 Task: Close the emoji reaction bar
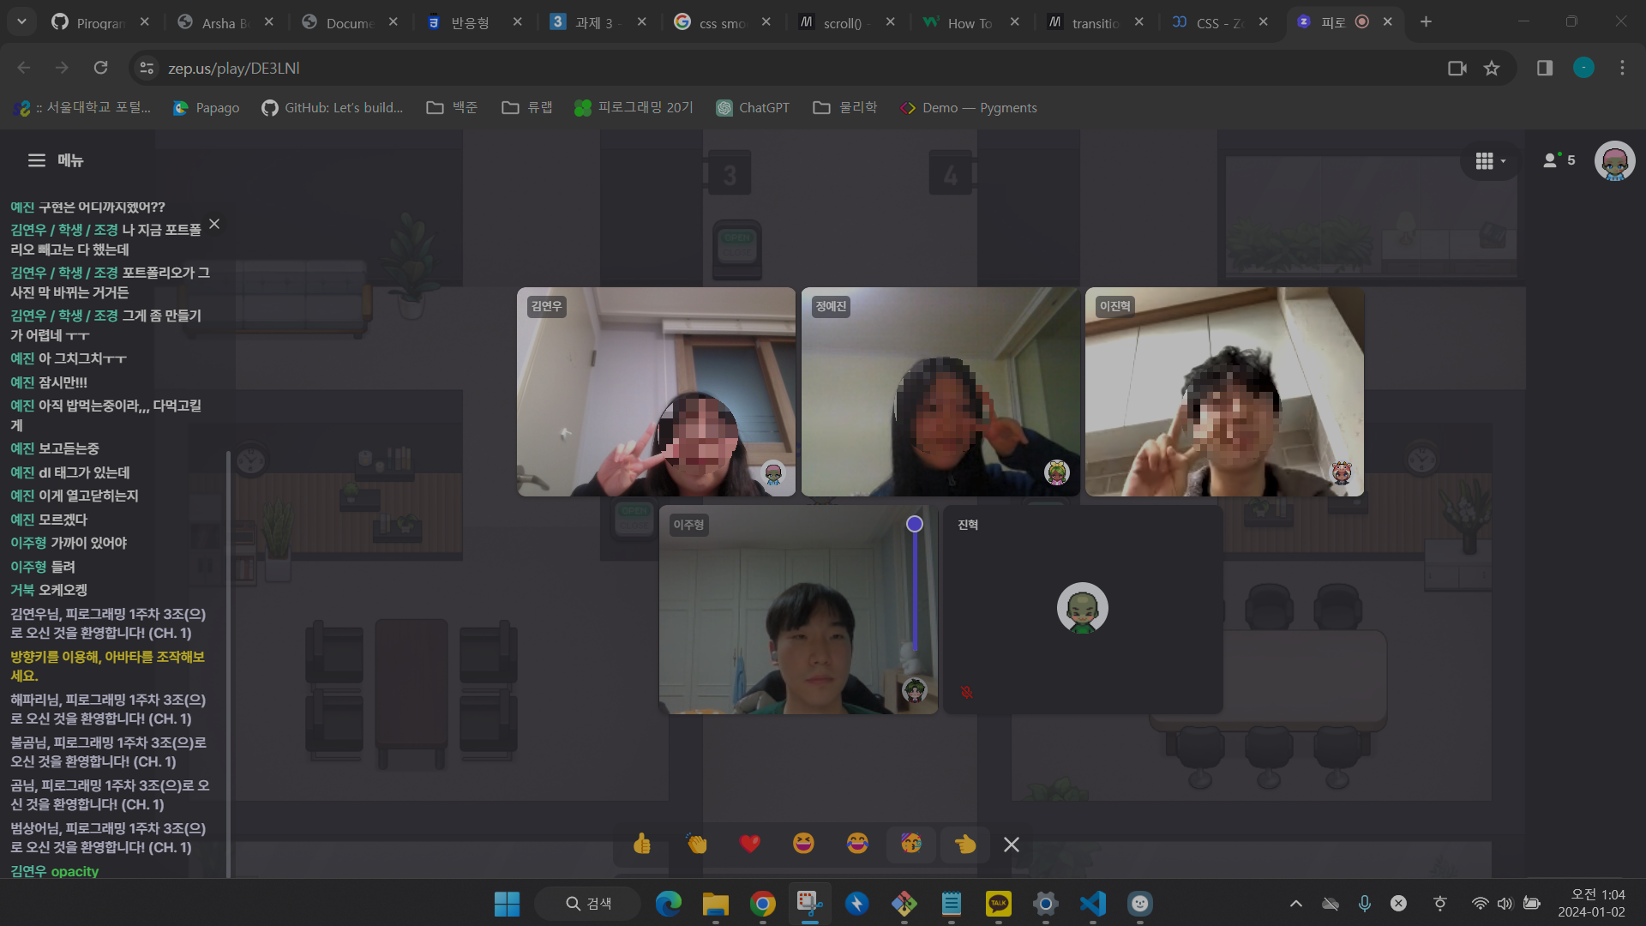point(1012,845)
